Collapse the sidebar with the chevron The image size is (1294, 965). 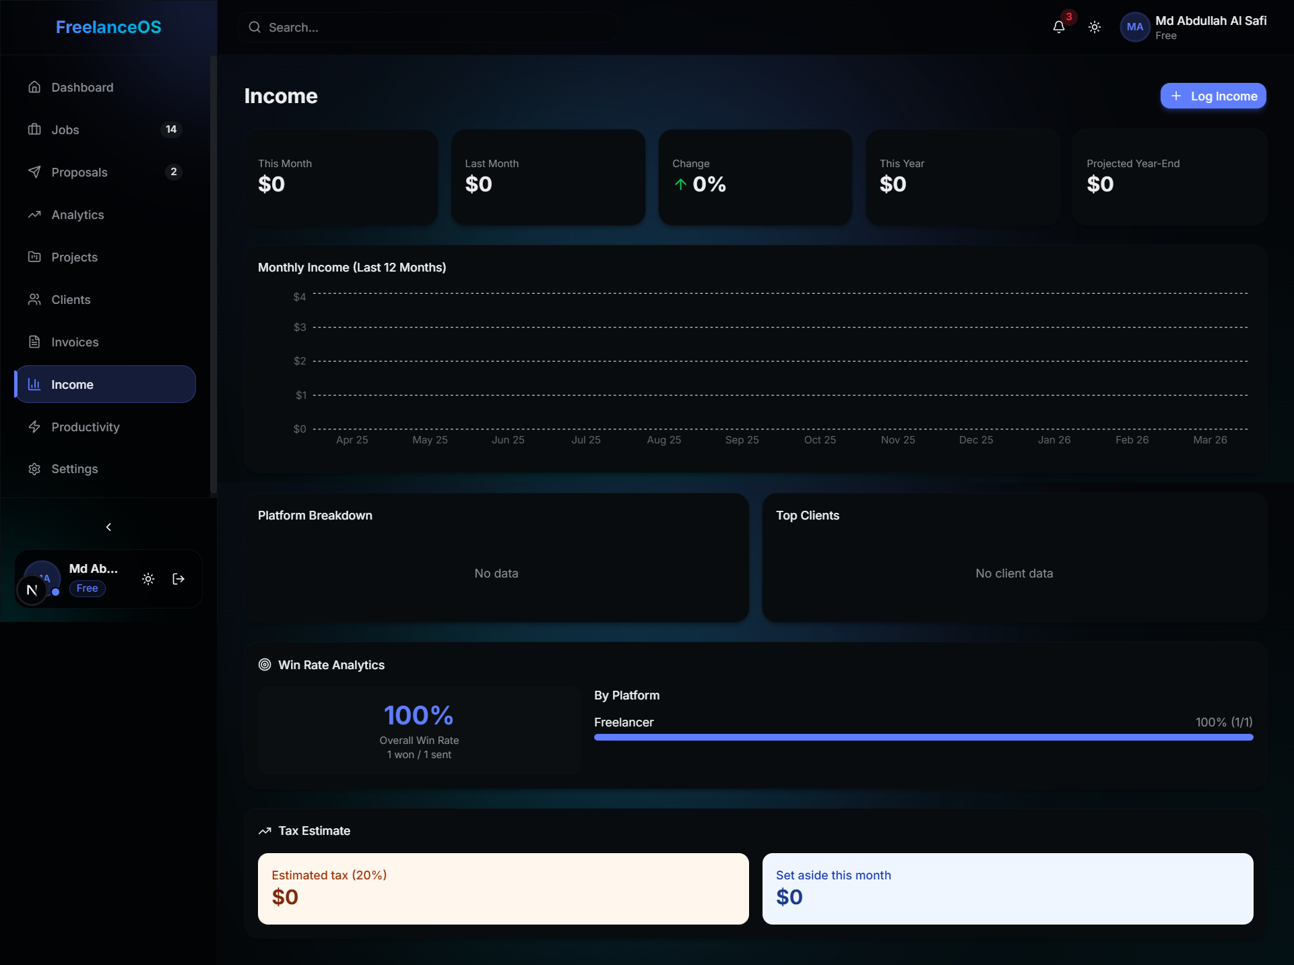tap(108, 527)
